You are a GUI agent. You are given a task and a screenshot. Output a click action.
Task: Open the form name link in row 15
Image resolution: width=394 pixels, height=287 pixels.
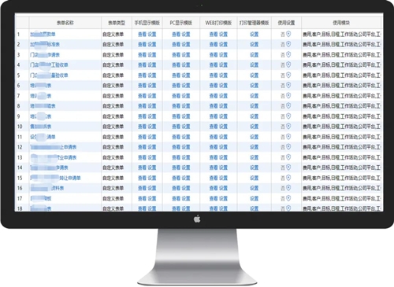click(55, 178)
